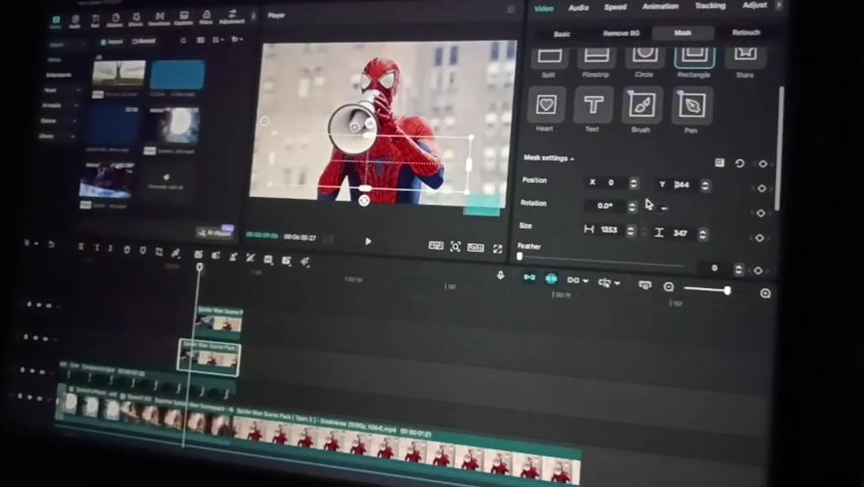864x487 pixels.
Task: Click the microphone record icon above timeline
Action: point(500,275)
